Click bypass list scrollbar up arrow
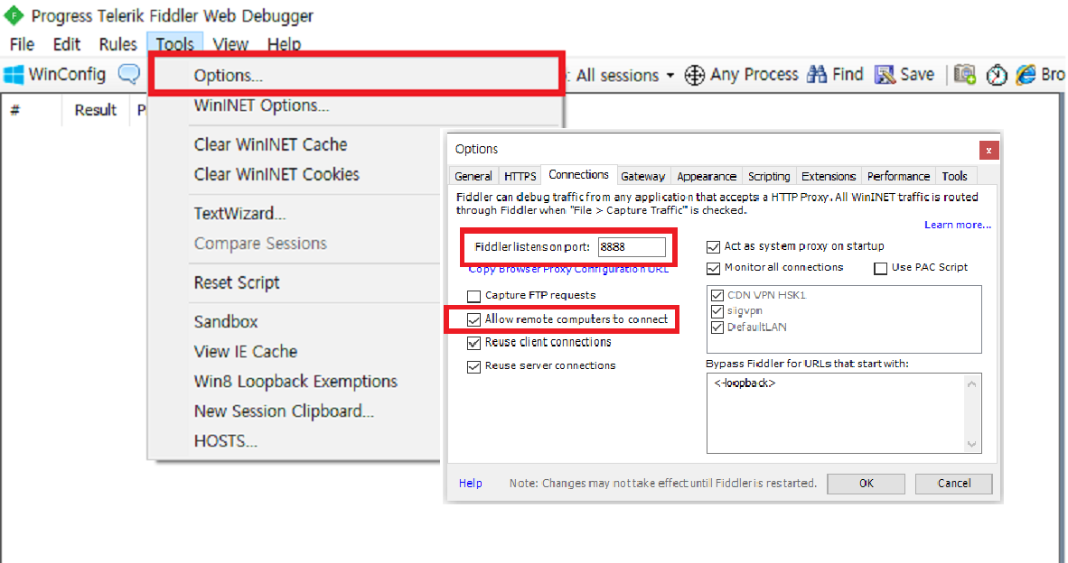 (x=972, y=384)
